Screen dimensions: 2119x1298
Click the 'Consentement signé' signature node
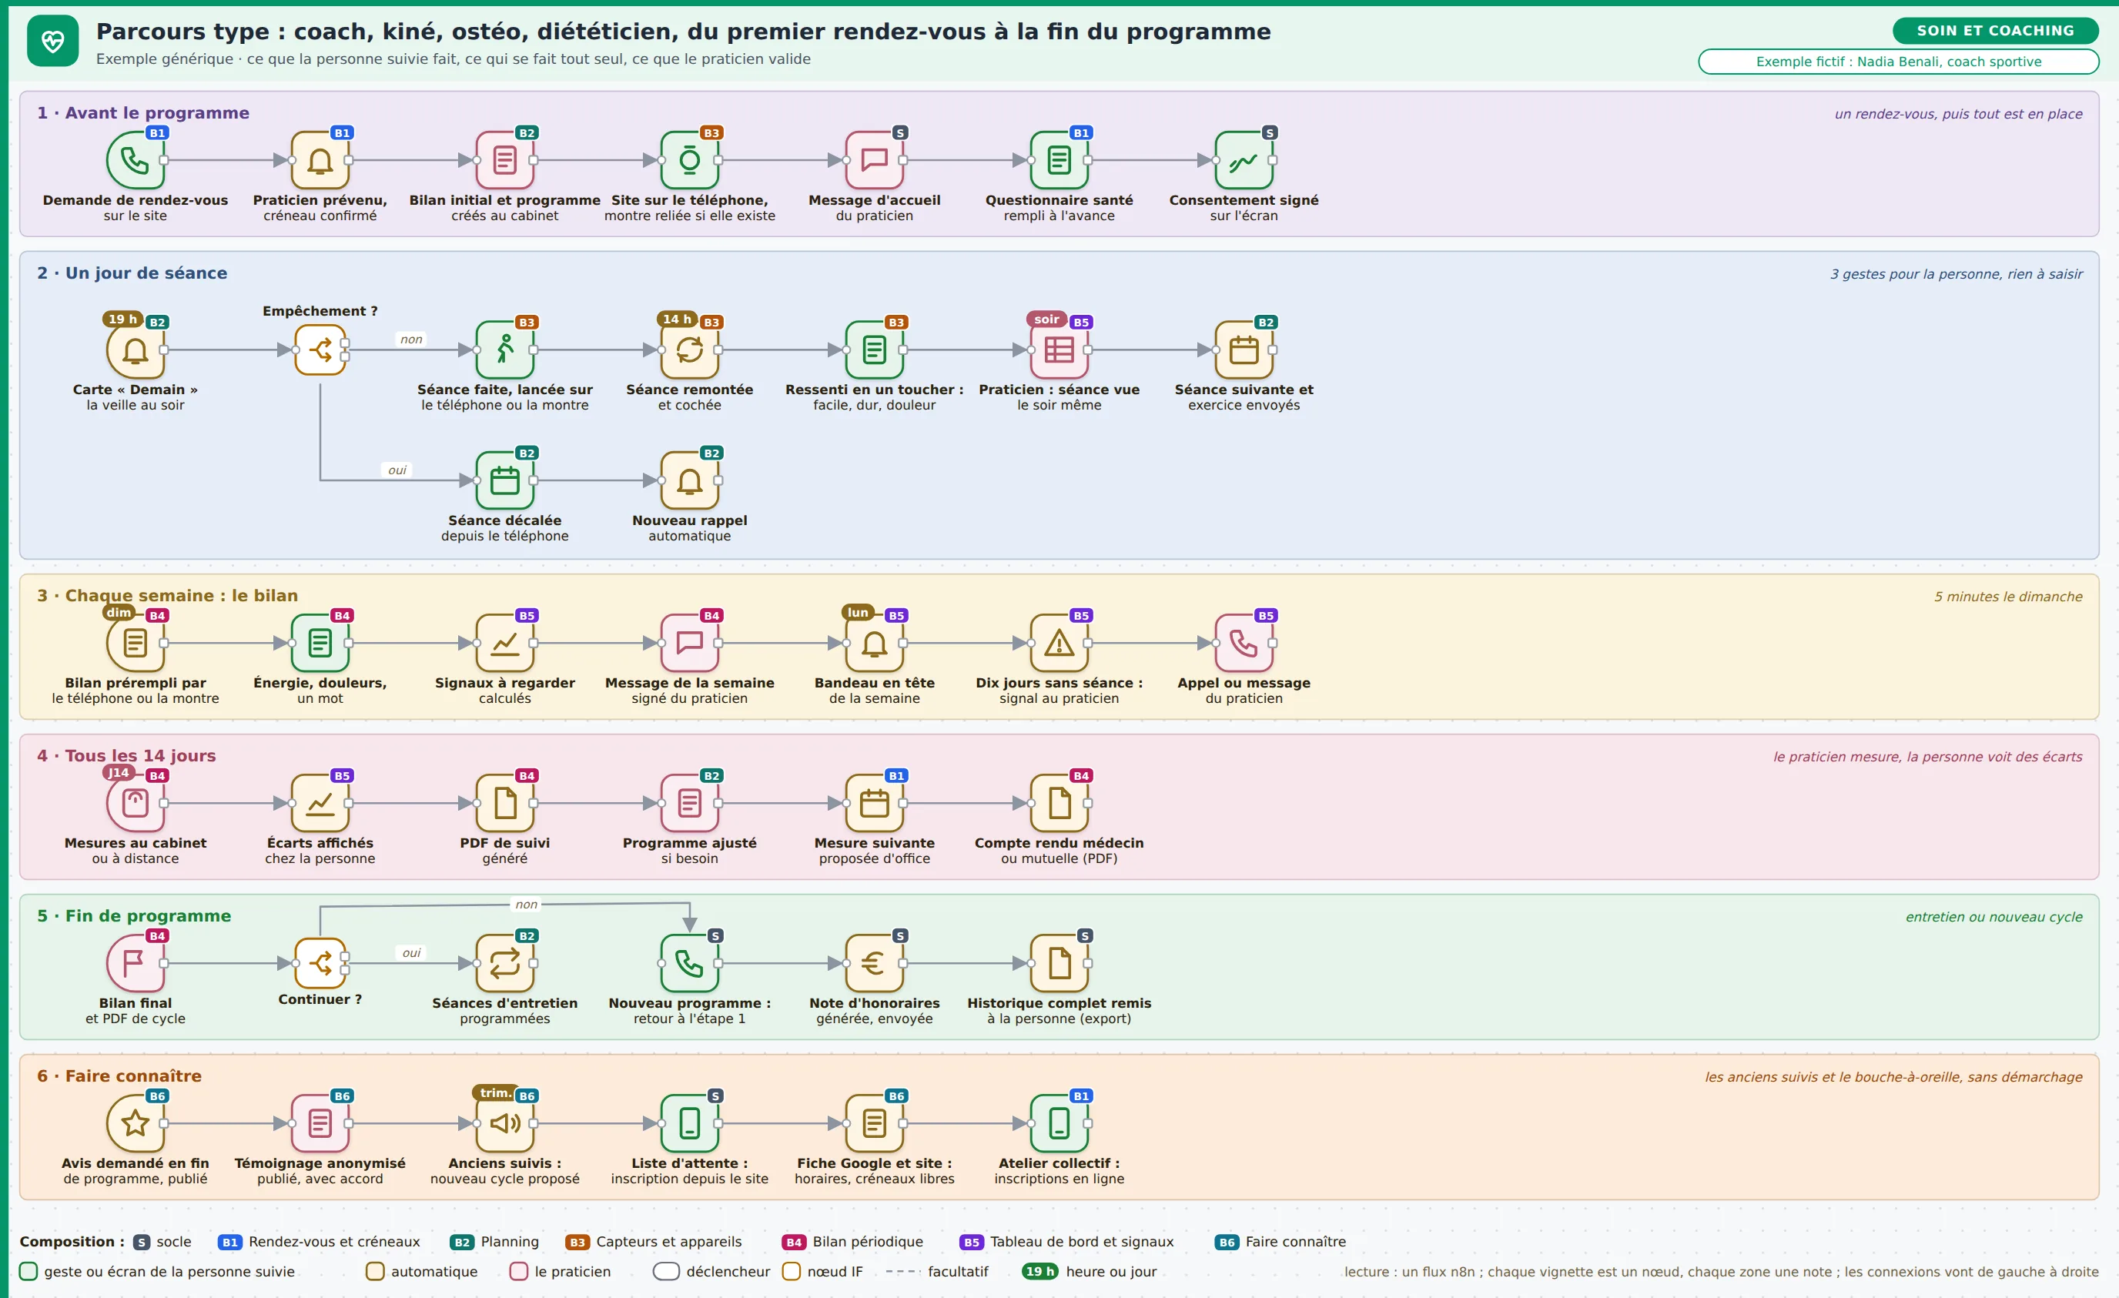[1244, 160]
